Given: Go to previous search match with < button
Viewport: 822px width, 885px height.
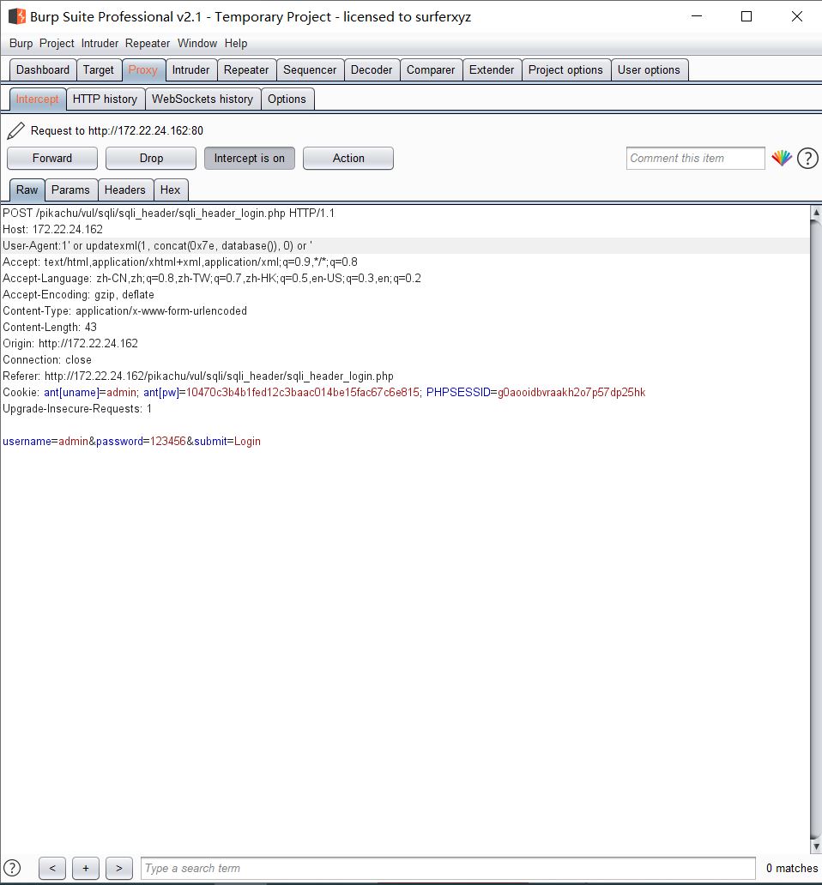Looking at the screenshot, I should [x=52, y=868].
